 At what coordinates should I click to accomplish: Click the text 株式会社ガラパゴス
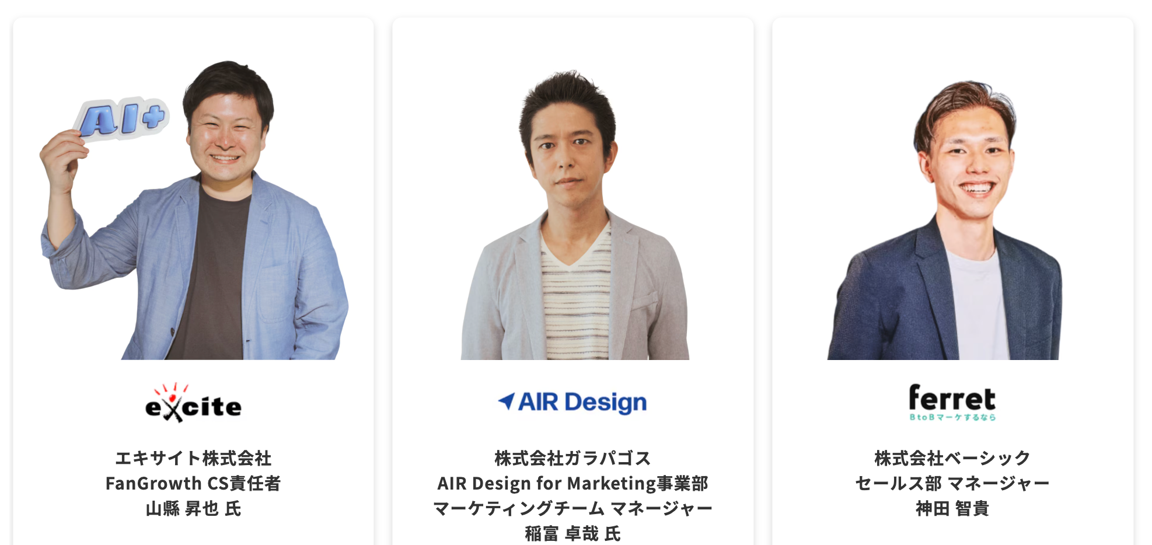pos(572,458)
